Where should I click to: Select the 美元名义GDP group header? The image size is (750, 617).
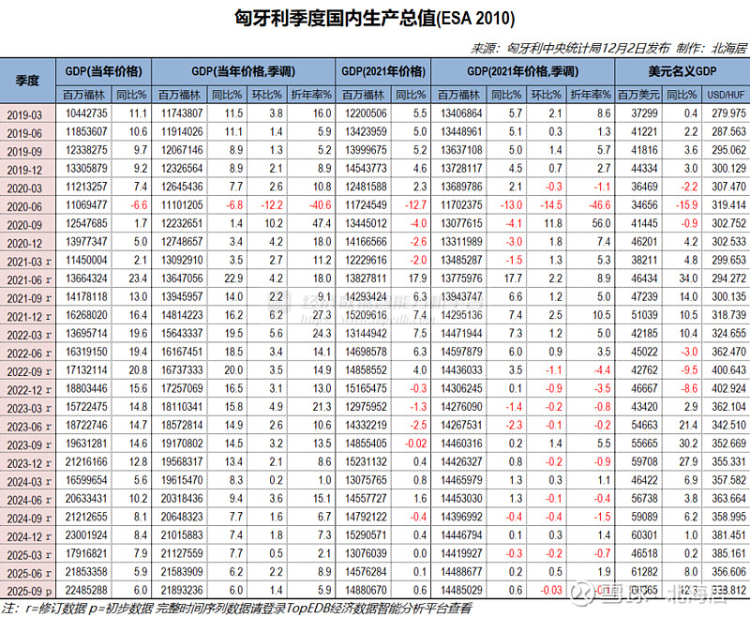pos(682,72)
